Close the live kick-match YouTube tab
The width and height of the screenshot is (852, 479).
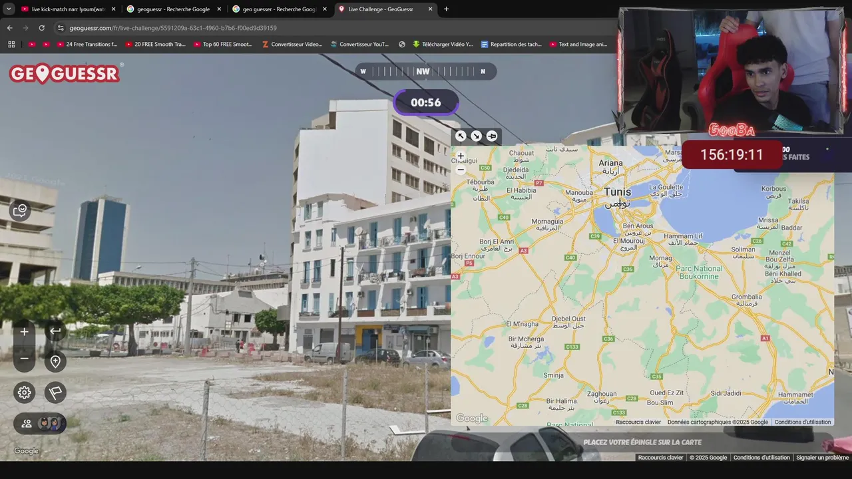pyautogui.click(x=113, y=9)
